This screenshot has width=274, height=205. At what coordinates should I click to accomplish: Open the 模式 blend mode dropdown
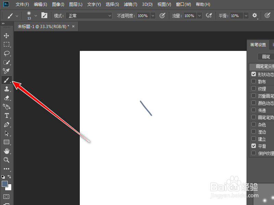click(x=89, y=16)
